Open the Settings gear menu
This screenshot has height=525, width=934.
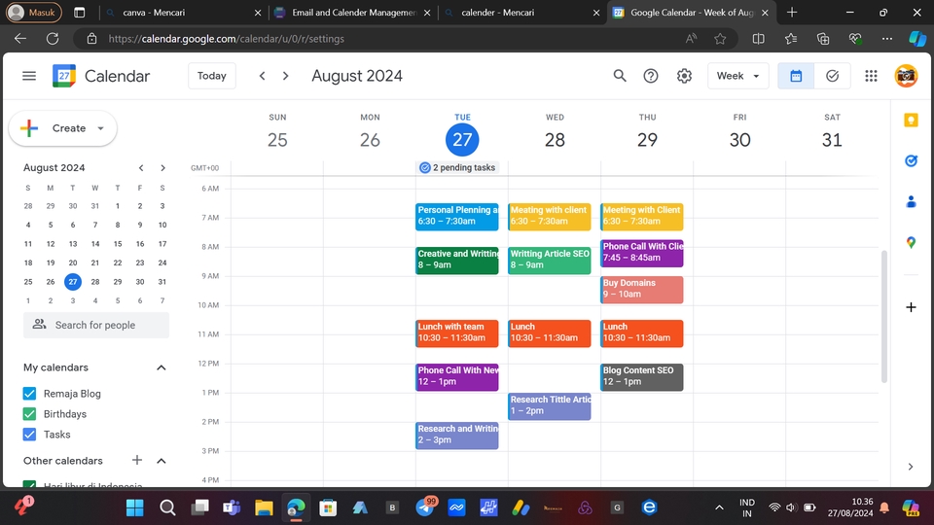coord(684,76)
